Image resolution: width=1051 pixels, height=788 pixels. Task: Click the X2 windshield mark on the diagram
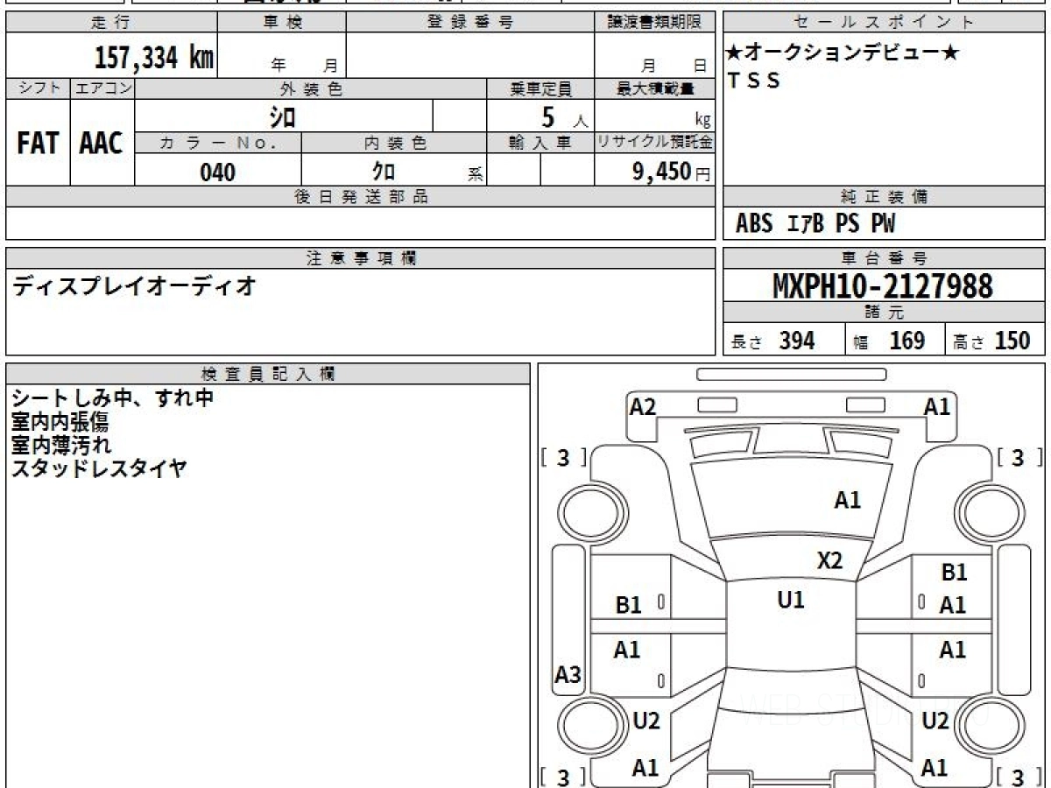829,560
